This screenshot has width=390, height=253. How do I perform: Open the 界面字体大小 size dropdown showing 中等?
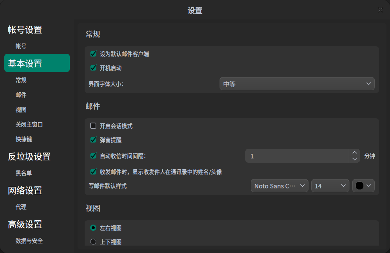[297, 83]
